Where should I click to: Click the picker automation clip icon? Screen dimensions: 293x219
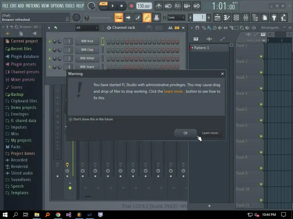click(222, 39)
